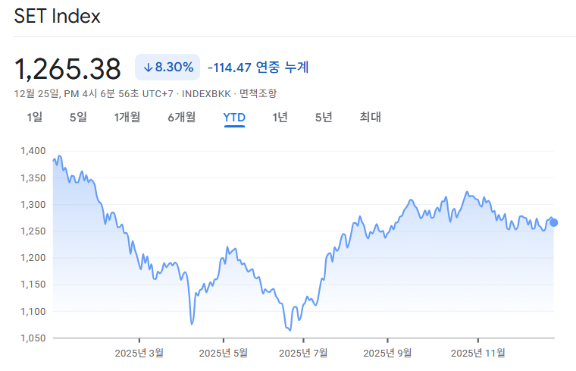Switch chart to 5일 range
The width and height of the screenshot is (576, 371).
(78, 117)
